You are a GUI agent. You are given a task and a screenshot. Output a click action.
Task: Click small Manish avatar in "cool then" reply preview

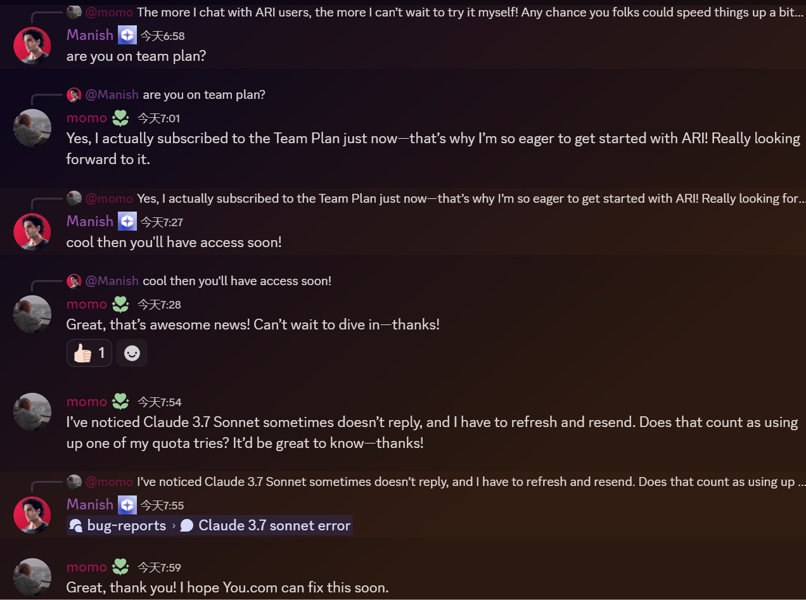(x=74, y=281)
